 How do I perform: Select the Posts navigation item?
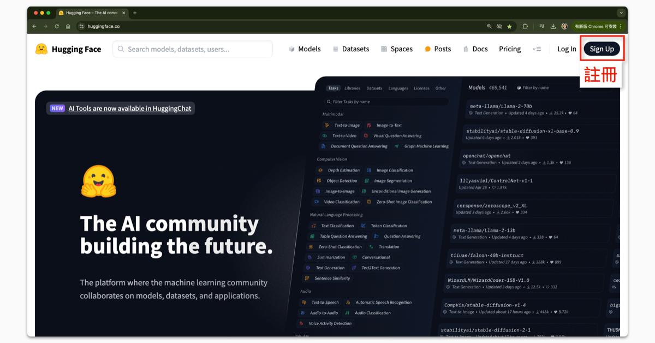438,49
